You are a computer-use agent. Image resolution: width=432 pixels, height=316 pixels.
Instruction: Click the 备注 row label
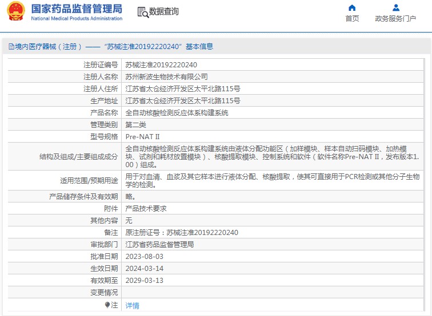pos(111,233)
